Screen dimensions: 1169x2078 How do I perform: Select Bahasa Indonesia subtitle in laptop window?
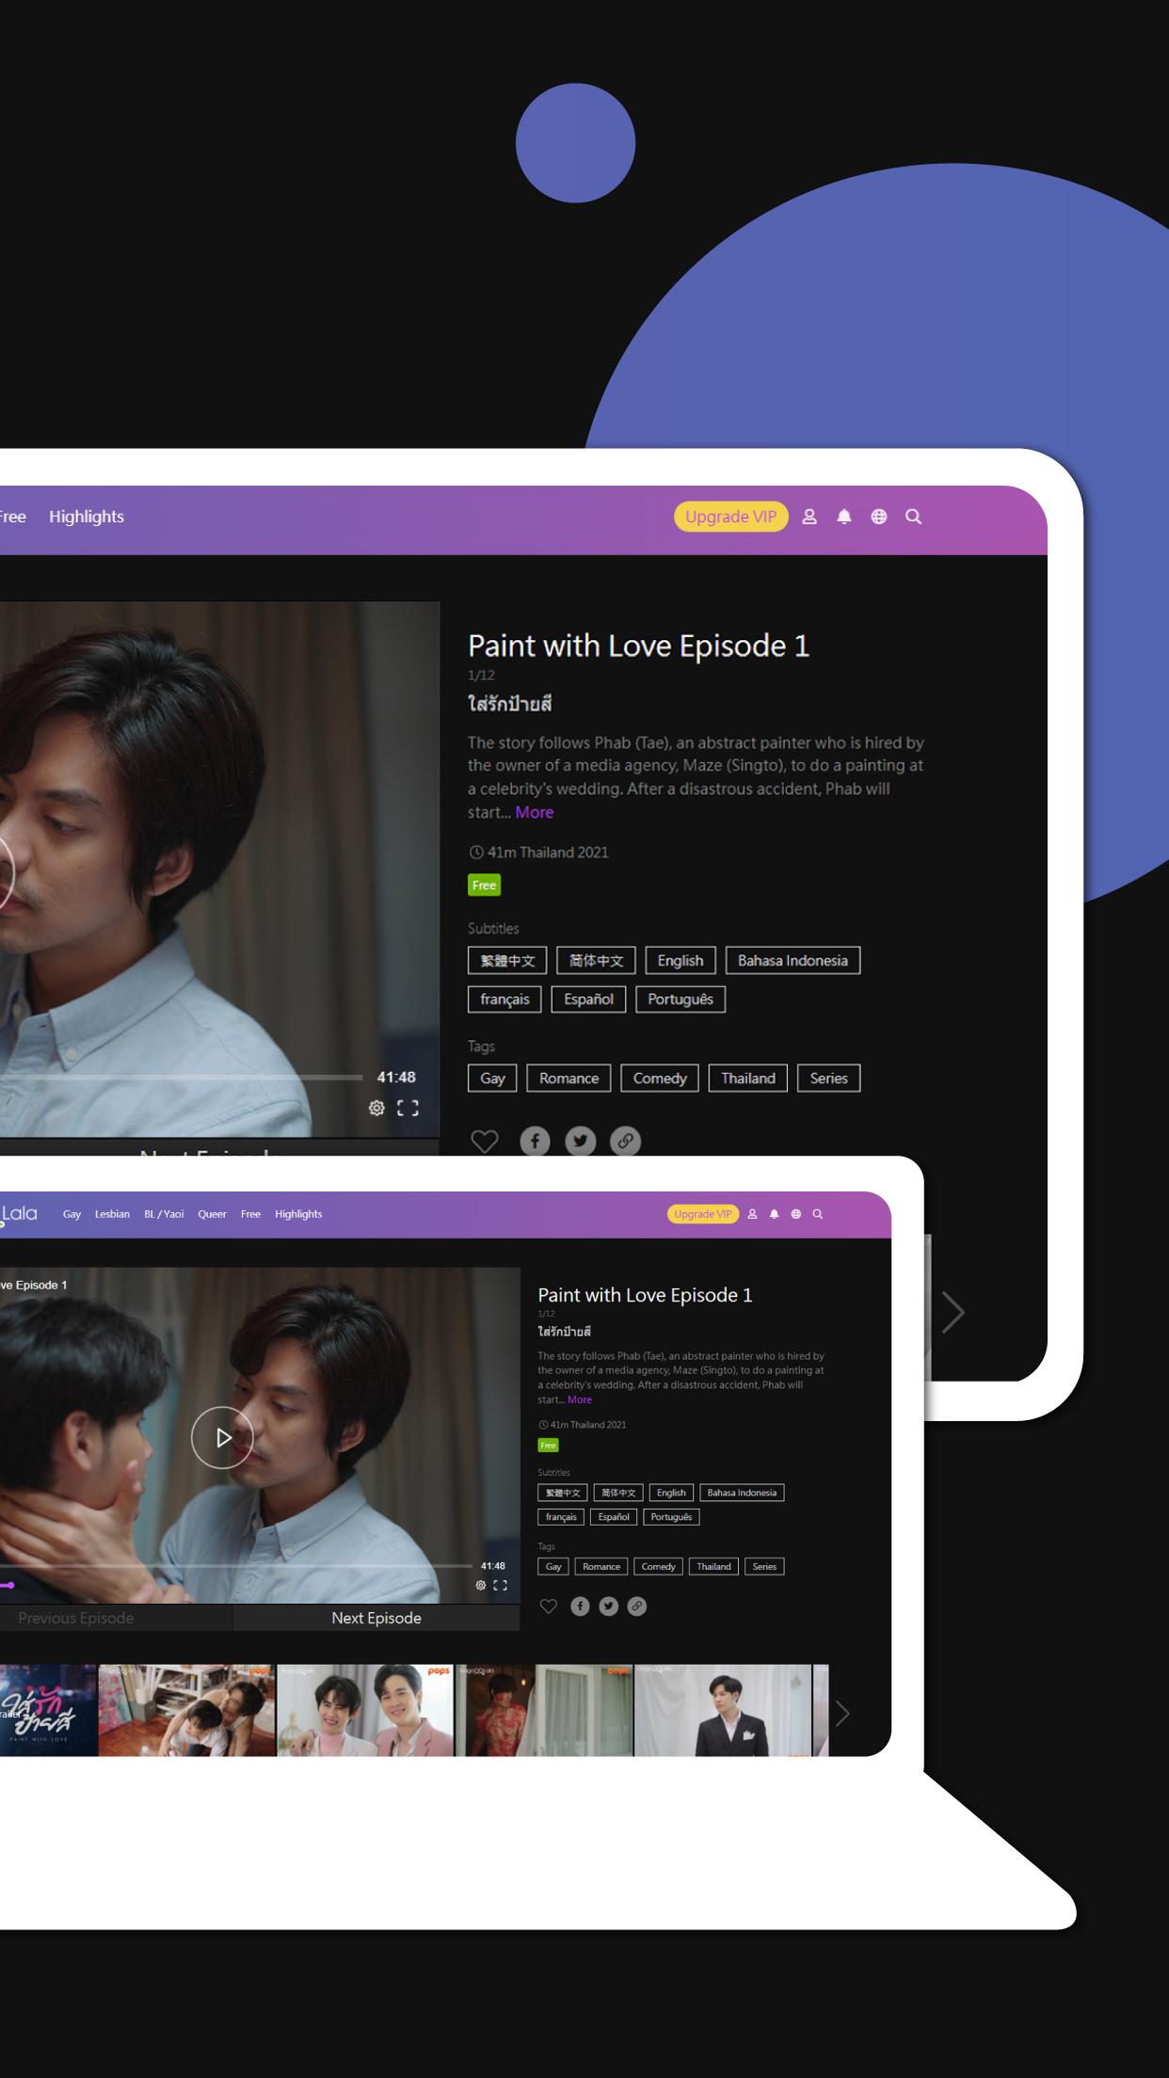click(742, 1493)
